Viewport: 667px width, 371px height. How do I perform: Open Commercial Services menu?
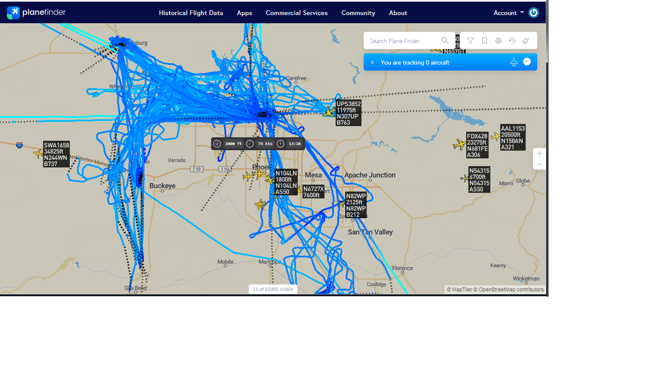click(x=296, y=13)
